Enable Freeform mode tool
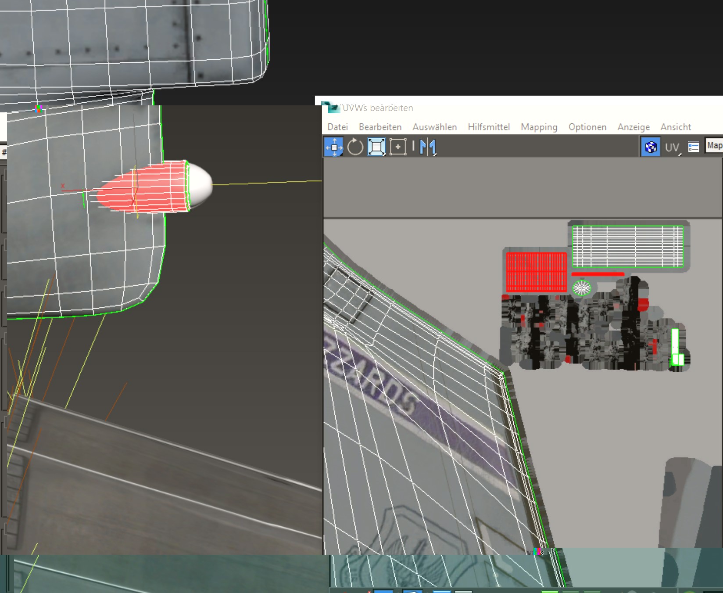The height and width of the screenshot is (593, 723). point(397,147)
